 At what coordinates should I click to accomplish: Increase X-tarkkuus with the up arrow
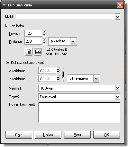point(58,69)
